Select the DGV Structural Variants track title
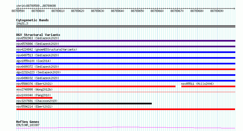 38,35
